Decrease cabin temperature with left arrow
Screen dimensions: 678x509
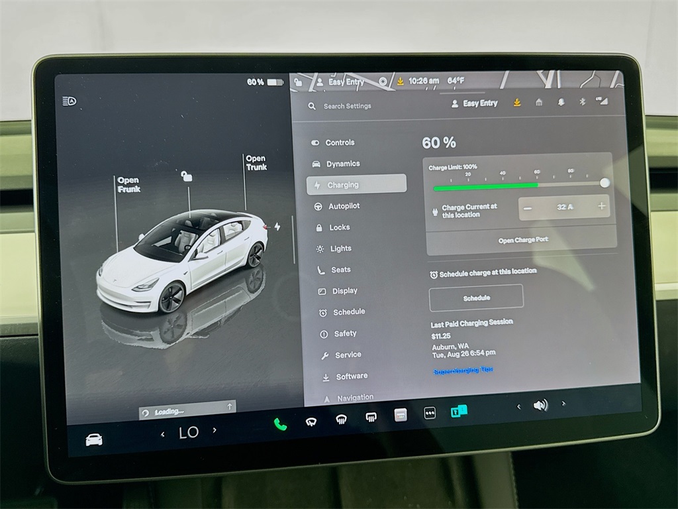(163, 434)
